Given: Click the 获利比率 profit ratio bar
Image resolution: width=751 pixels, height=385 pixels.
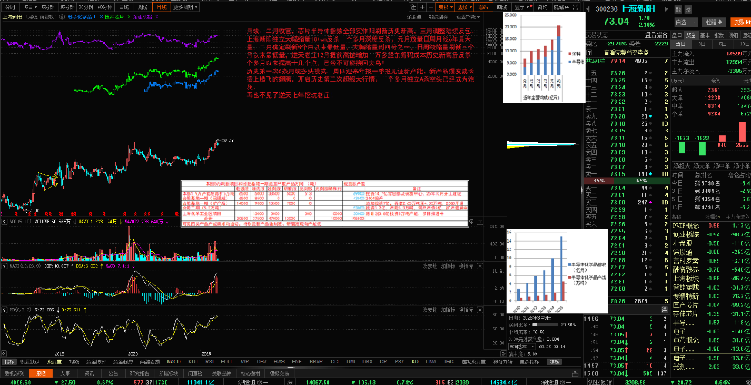Looking at the screenshot, I should coord(547,324).
